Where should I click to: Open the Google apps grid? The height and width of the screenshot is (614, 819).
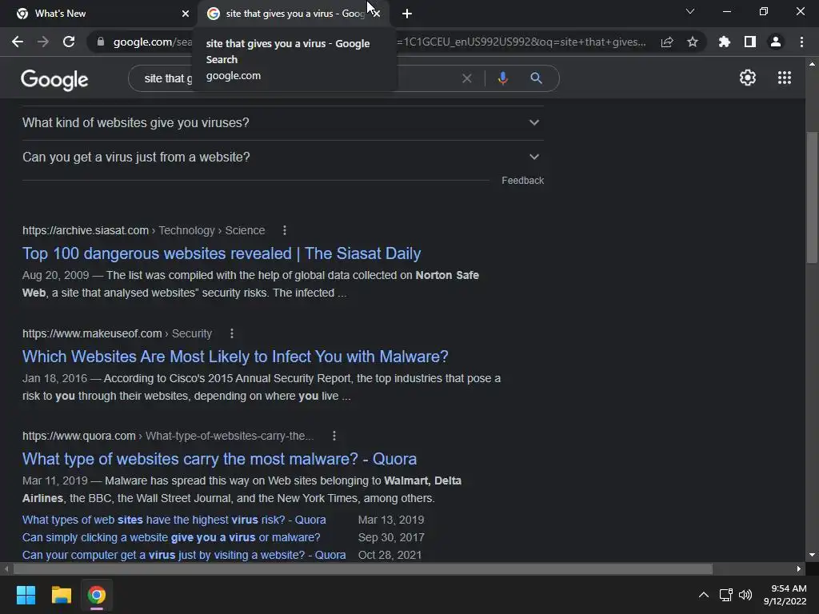(785, 78)
